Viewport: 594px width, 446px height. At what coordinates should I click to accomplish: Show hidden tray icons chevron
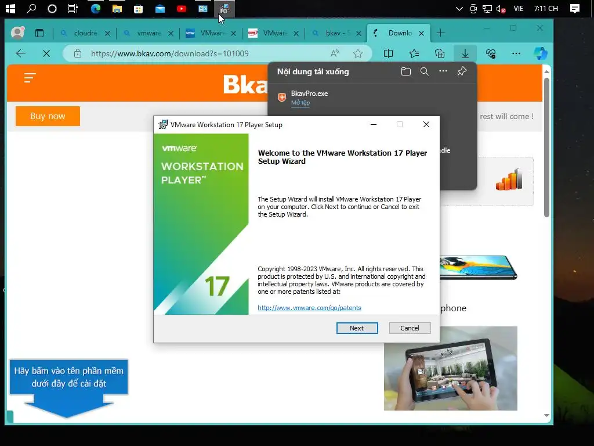[459, 8]
